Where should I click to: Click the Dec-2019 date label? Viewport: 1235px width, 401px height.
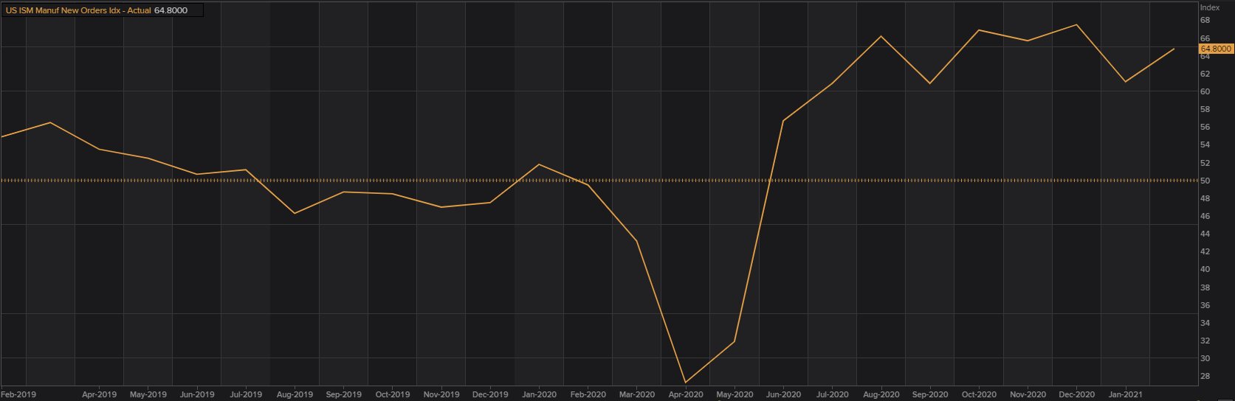tap(490, 394)
